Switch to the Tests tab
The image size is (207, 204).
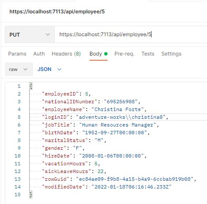pos(148,54)
